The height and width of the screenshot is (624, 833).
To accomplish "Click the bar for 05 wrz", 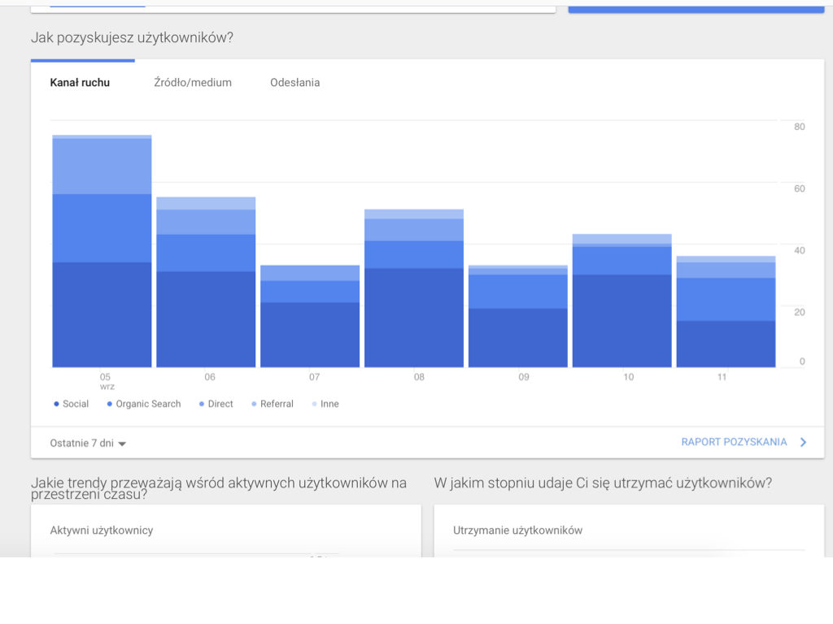I will click(102, 251).
